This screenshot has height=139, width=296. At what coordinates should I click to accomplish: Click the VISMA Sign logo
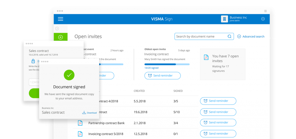click(162, 19)
